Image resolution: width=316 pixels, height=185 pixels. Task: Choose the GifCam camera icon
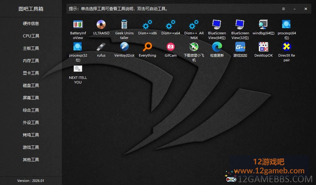coord(170,47)
